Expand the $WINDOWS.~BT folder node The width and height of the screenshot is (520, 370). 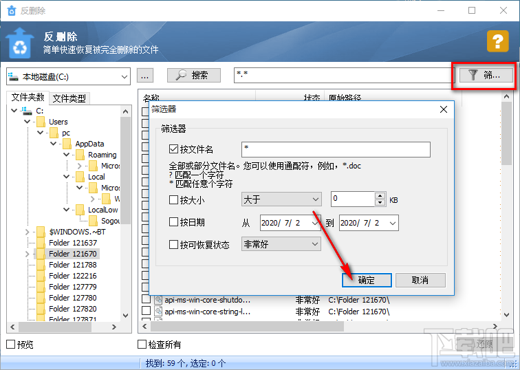(28, 232)
